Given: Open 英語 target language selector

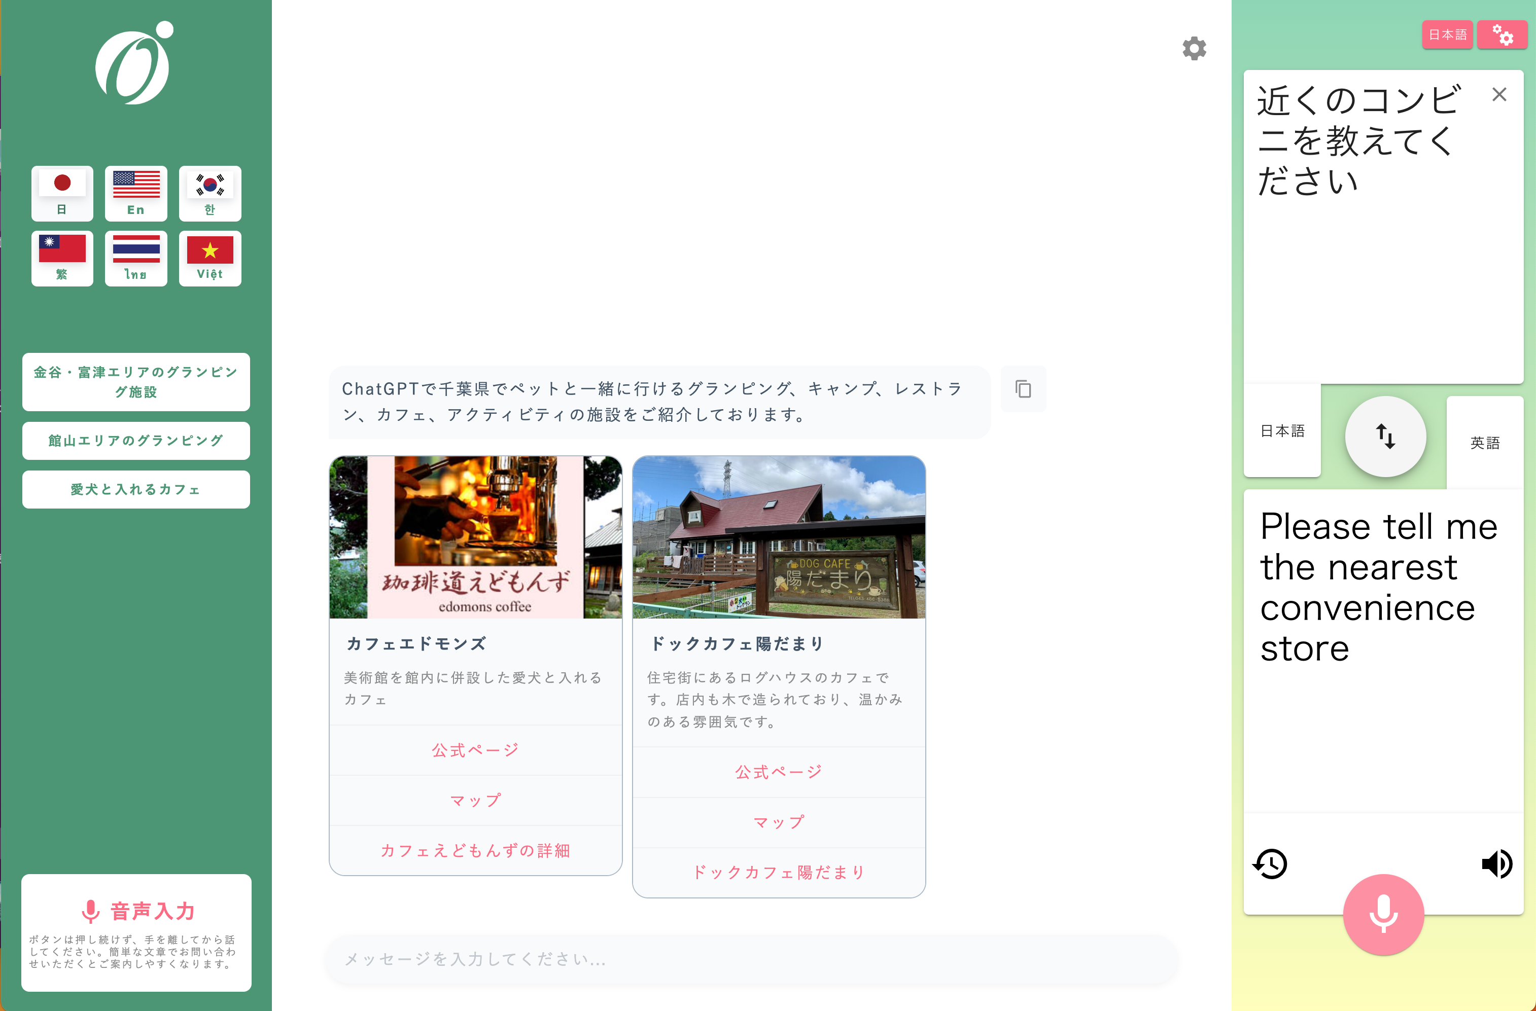Looking at the screenshot, I should click(1484, 443).
